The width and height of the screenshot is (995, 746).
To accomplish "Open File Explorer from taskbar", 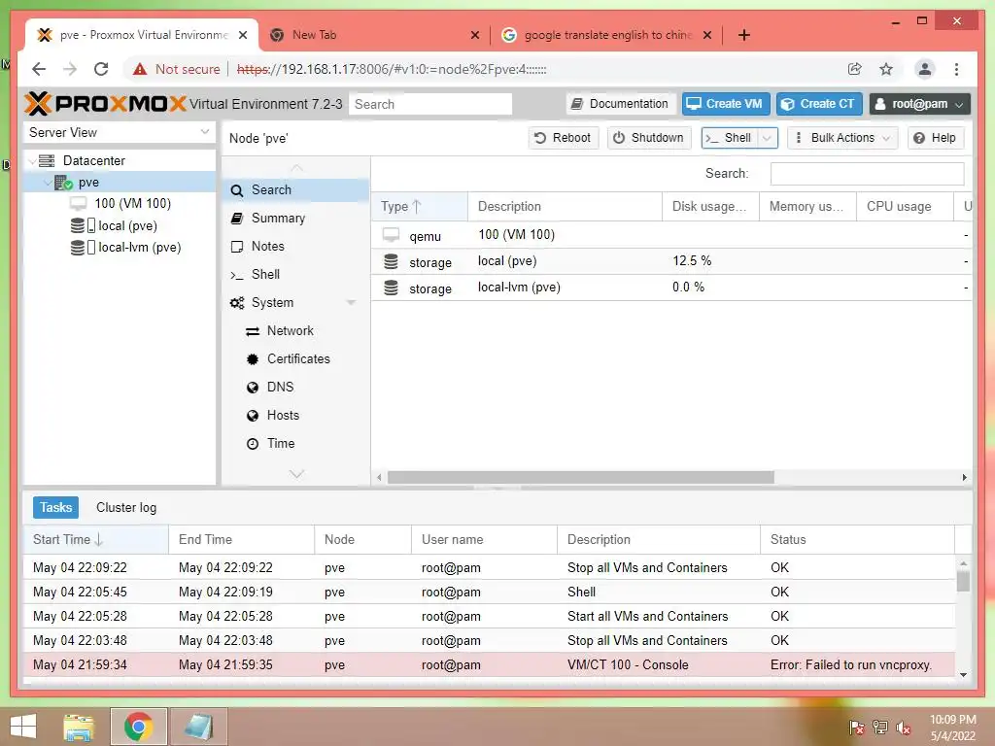I will pyautogui.click(x=79, y=727).
